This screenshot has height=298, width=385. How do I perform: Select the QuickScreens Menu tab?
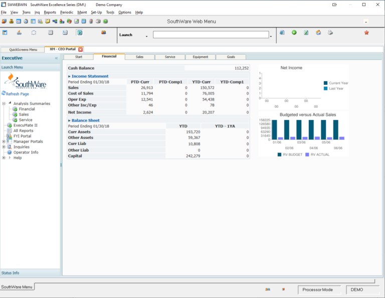23,49
